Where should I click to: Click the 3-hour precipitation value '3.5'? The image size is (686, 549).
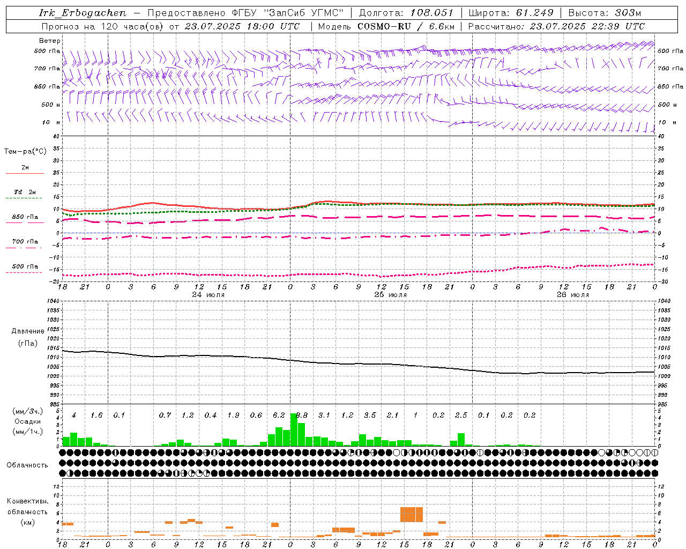pos(370,416)
